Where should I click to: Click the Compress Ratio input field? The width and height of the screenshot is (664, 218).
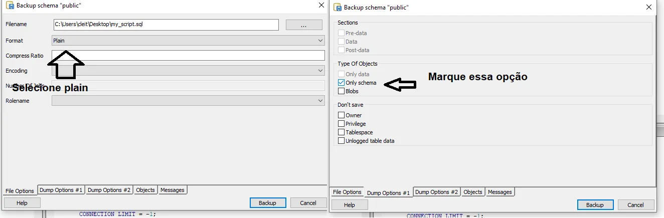coord(188,56)
